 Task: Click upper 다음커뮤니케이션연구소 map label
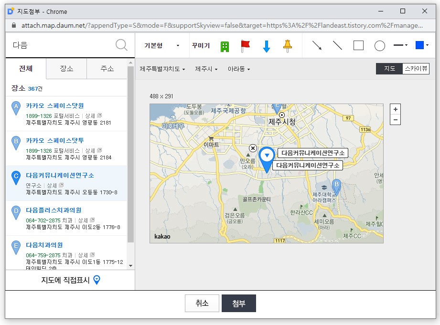tap(313, 153)
